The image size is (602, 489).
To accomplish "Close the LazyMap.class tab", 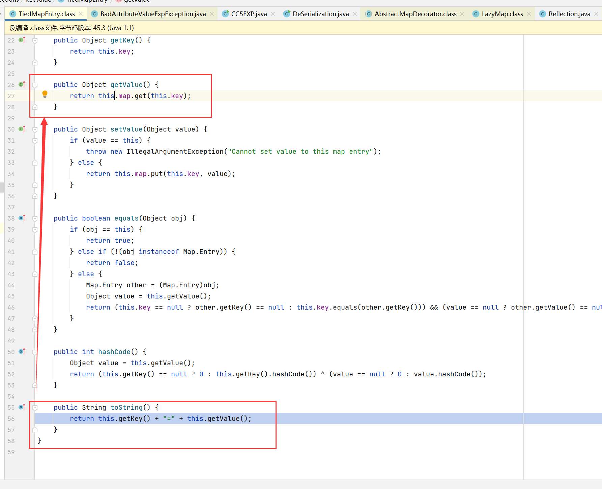I will click(x=529, y=14).
